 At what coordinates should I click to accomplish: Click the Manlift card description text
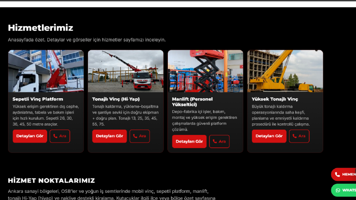click(x=204, y=121)
